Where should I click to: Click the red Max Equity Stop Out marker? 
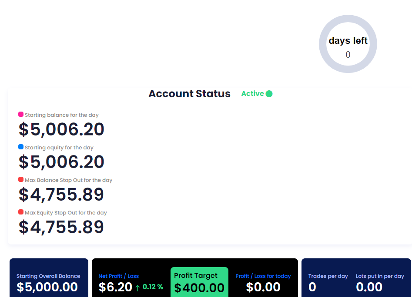[x=21, y=212]
